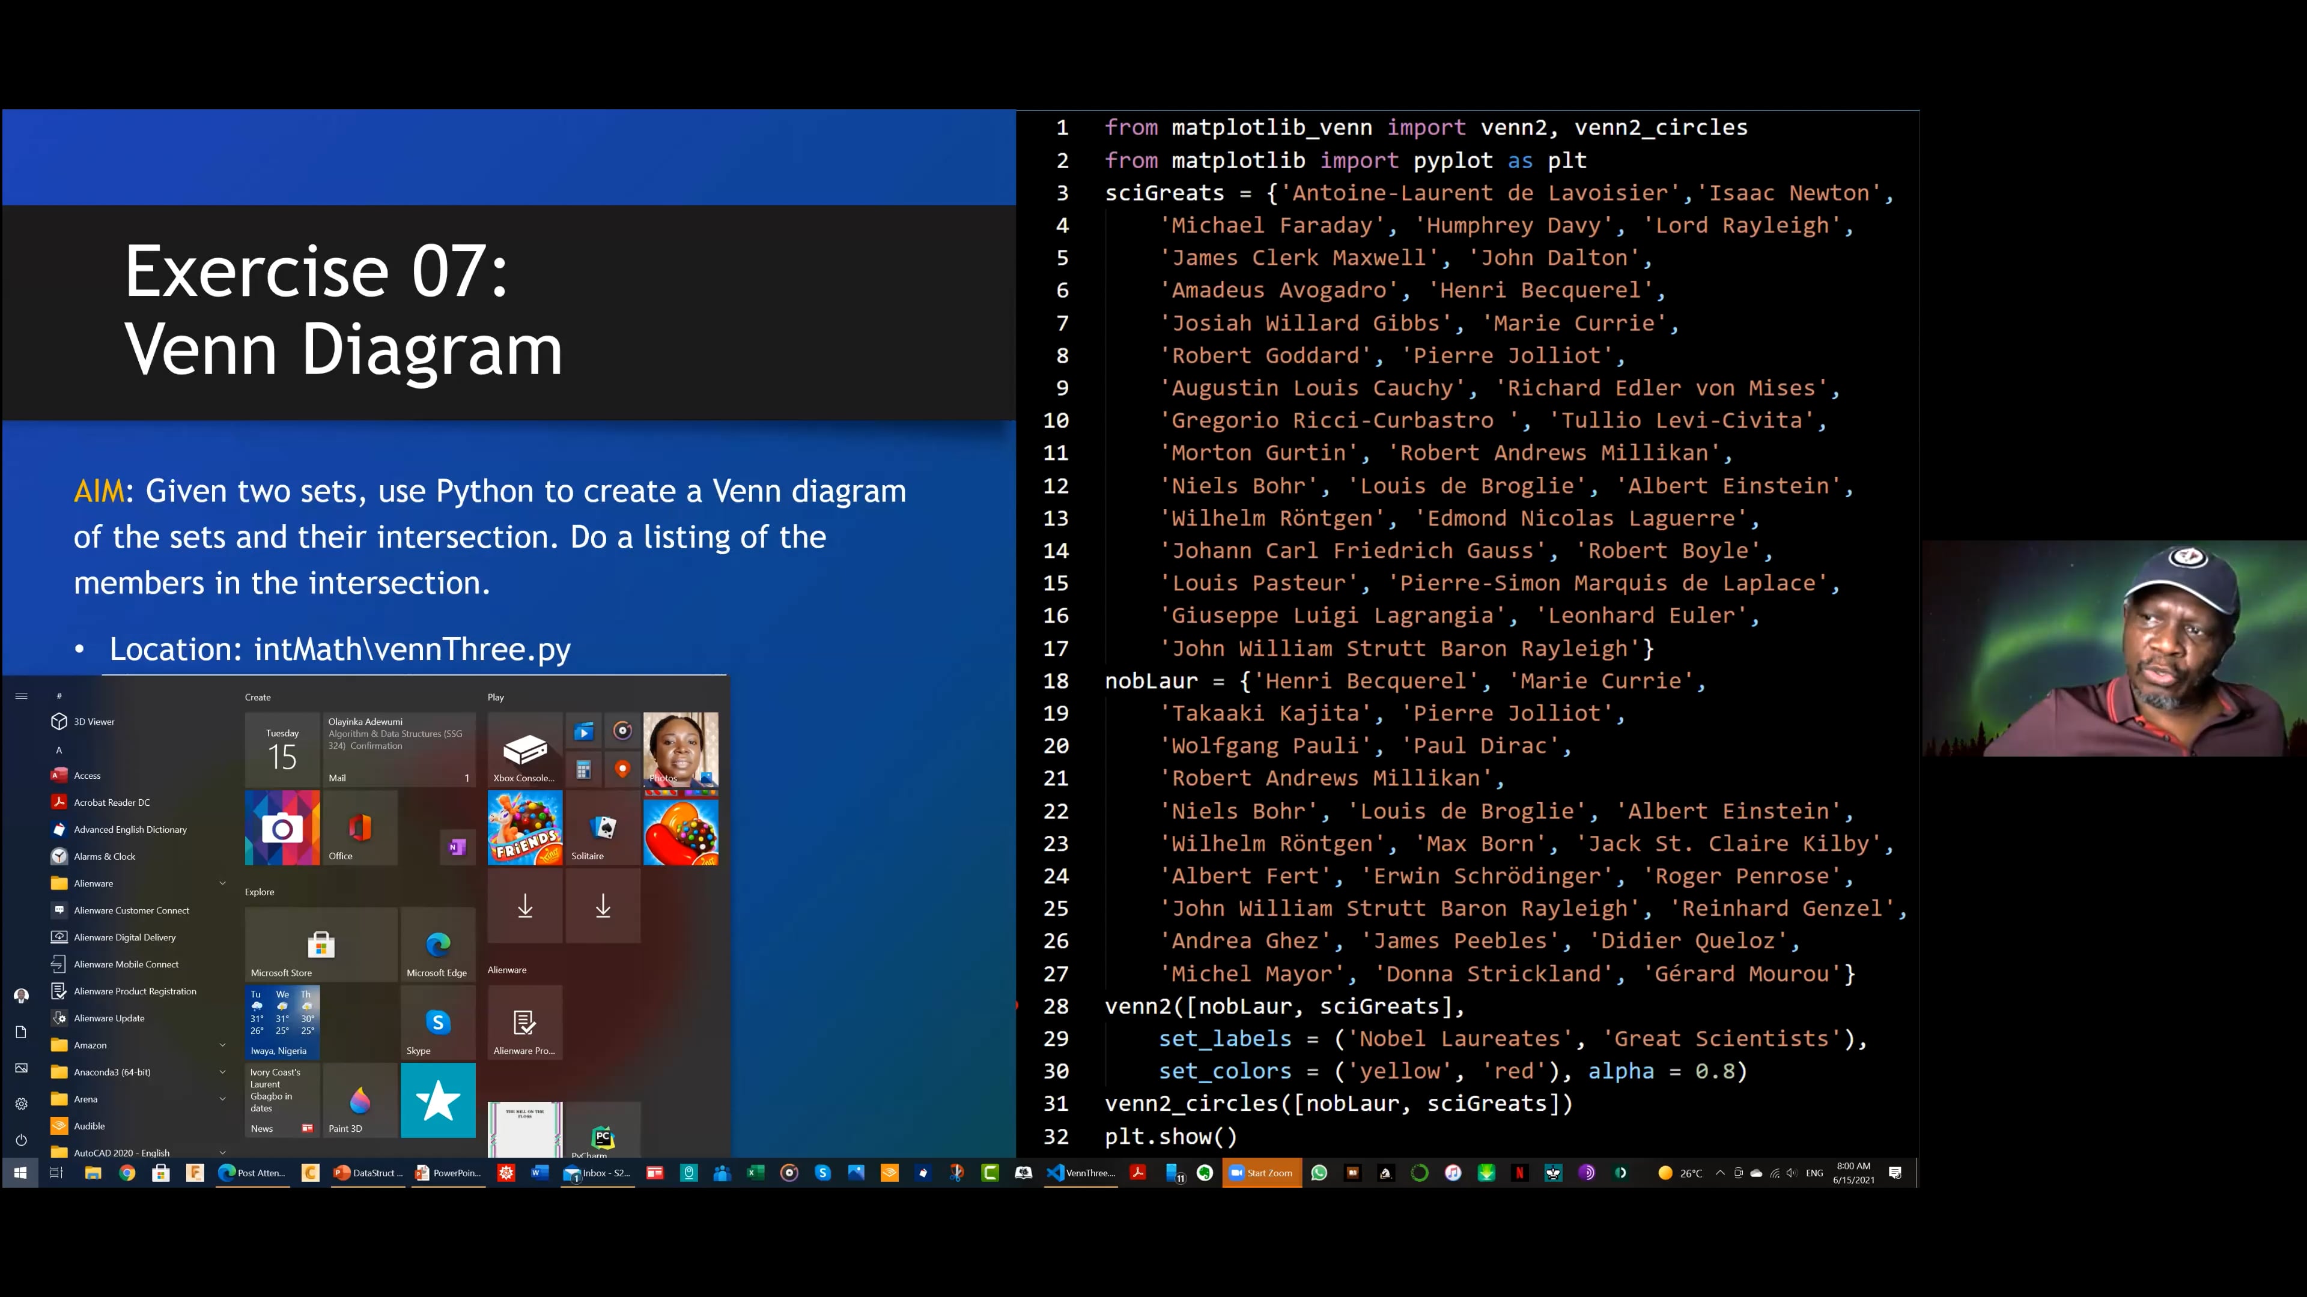Open the ENG language selector in taskbar
The height and width of the screenshot is (1297, 2307).
click(x=1814, y=1173)
